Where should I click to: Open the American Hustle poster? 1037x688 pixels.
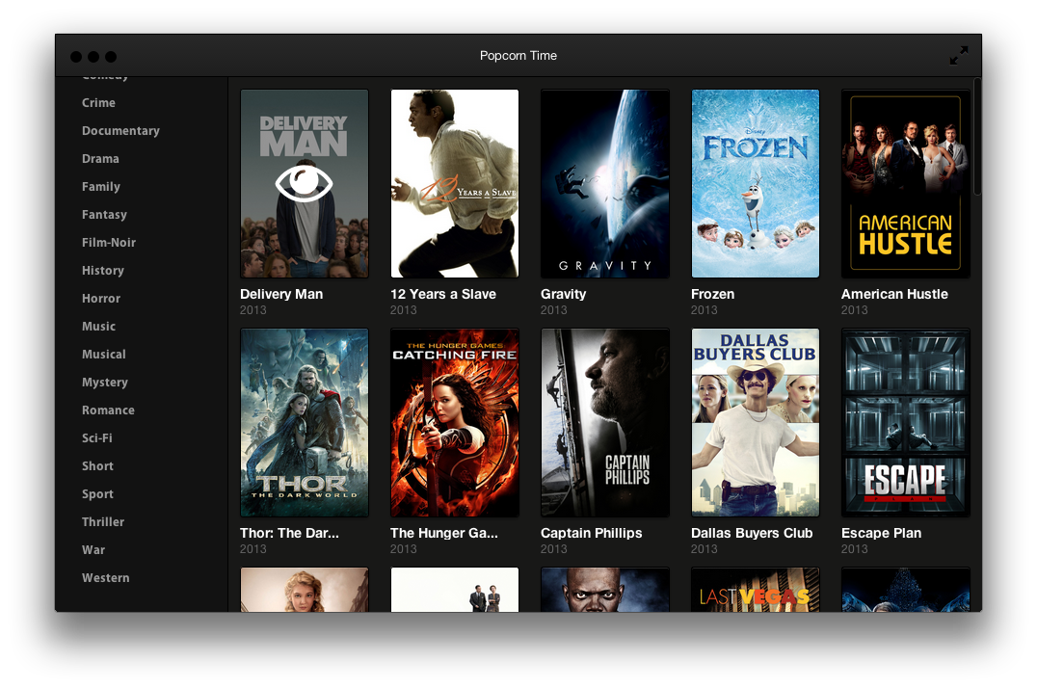click(x=905, y=183)
